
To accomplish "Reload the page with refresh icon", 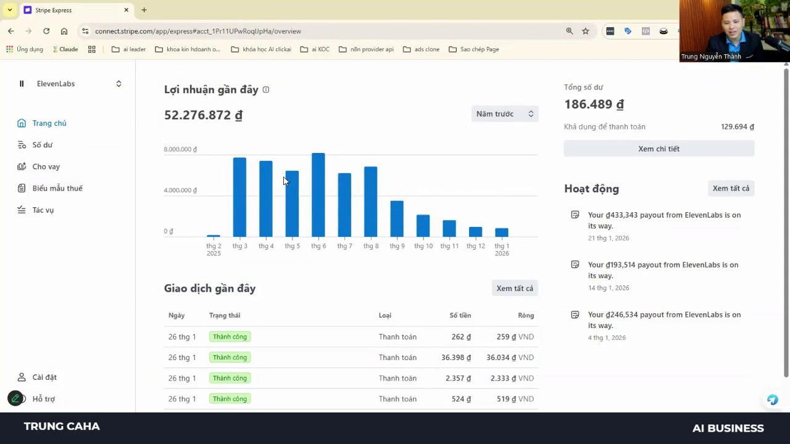I will point(46,31).
